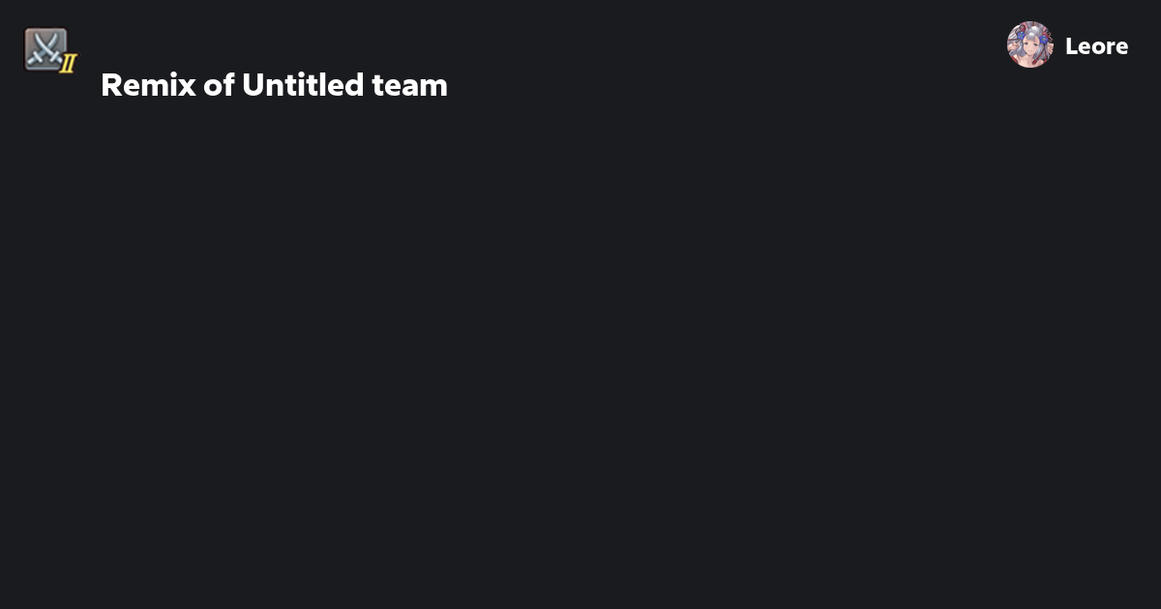Click the crossed swords class icon
Image resolution: width=1161 pixels, height=609 pixels.
(x=47, y=49)
